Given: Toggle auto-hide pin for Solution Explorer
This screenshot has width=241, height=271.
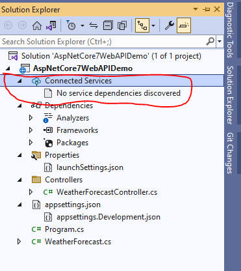Looking at the screenshot, I should click(206, 9).
